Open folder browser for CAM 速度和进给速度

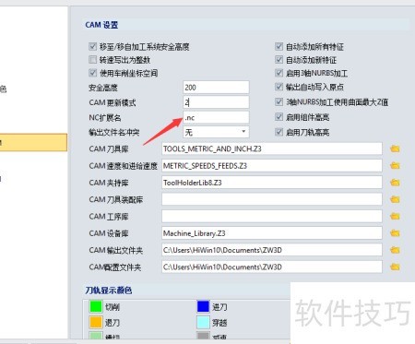pos(395,166)
